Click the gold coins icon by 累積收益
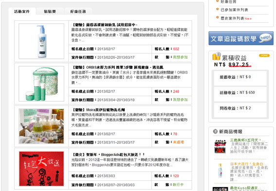The height and width of the screenshot is (191, 276). tap(216, 56)
